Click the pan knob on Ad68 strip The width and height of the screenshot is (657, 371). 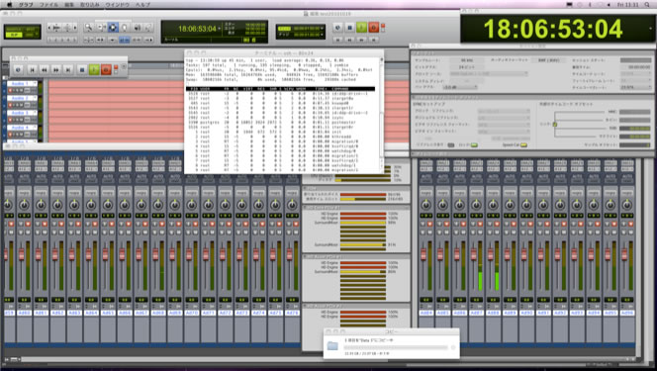pos(158,205)
